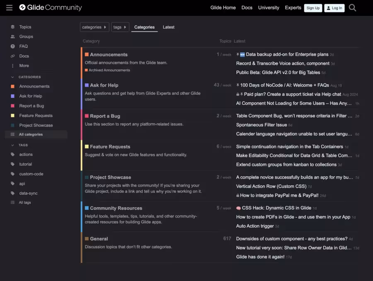373x281 pixels.
Task: Click the pin icon on Data backup topic
Action: tap(237, 54)
